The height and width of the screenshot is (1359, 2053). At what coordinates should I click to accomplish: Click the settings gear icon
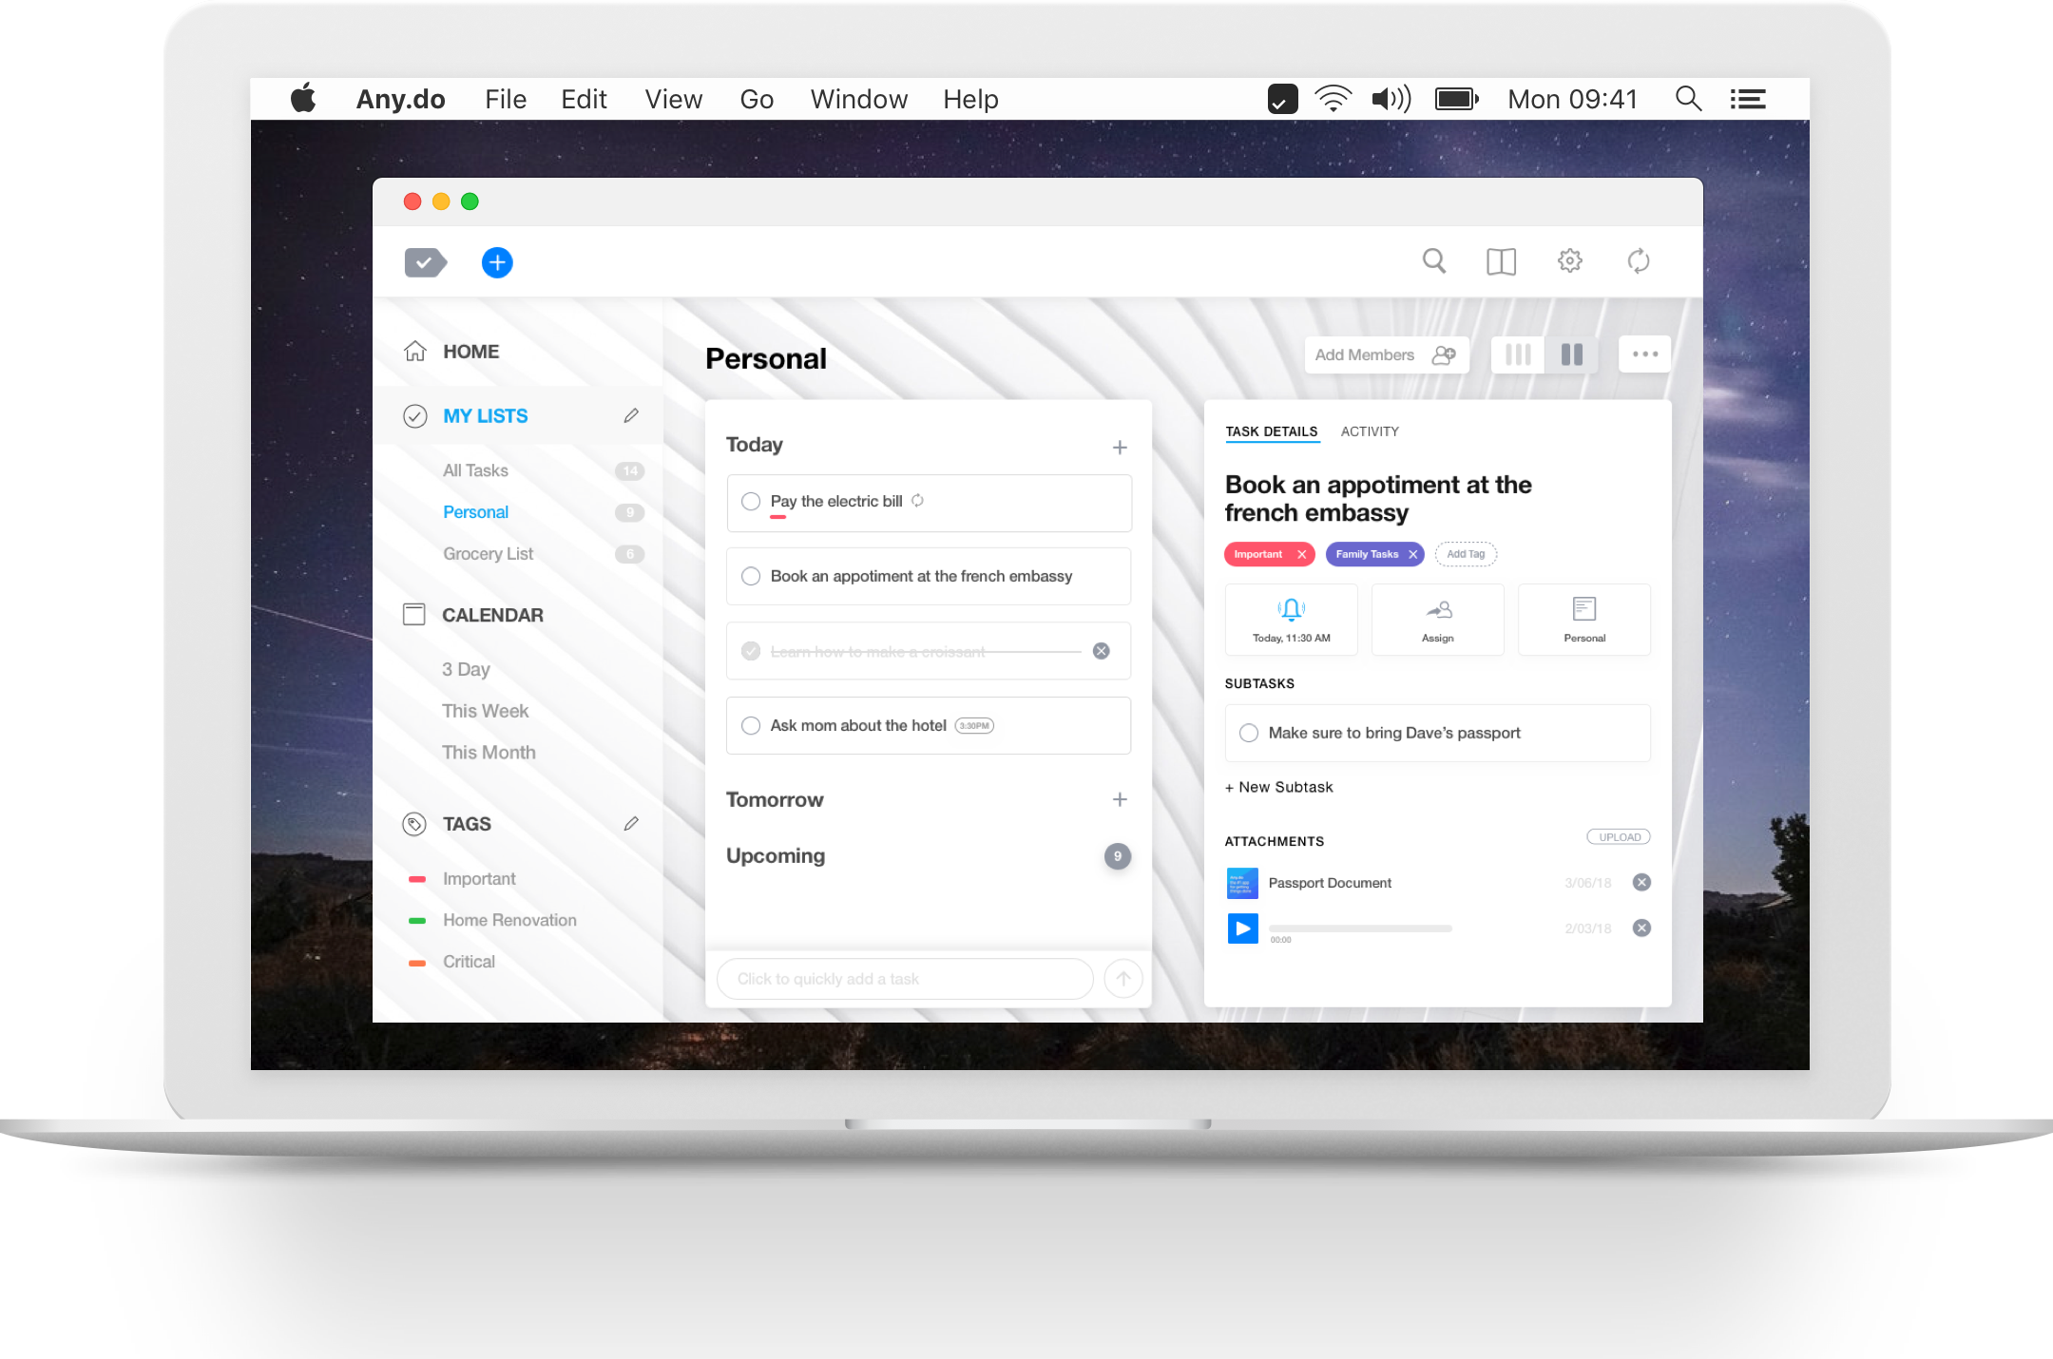1569,261
